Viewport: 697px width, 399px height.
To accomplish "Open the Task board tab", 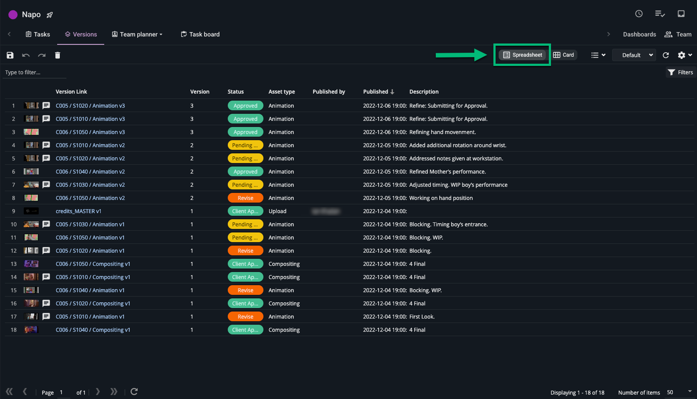I will 200,34.
